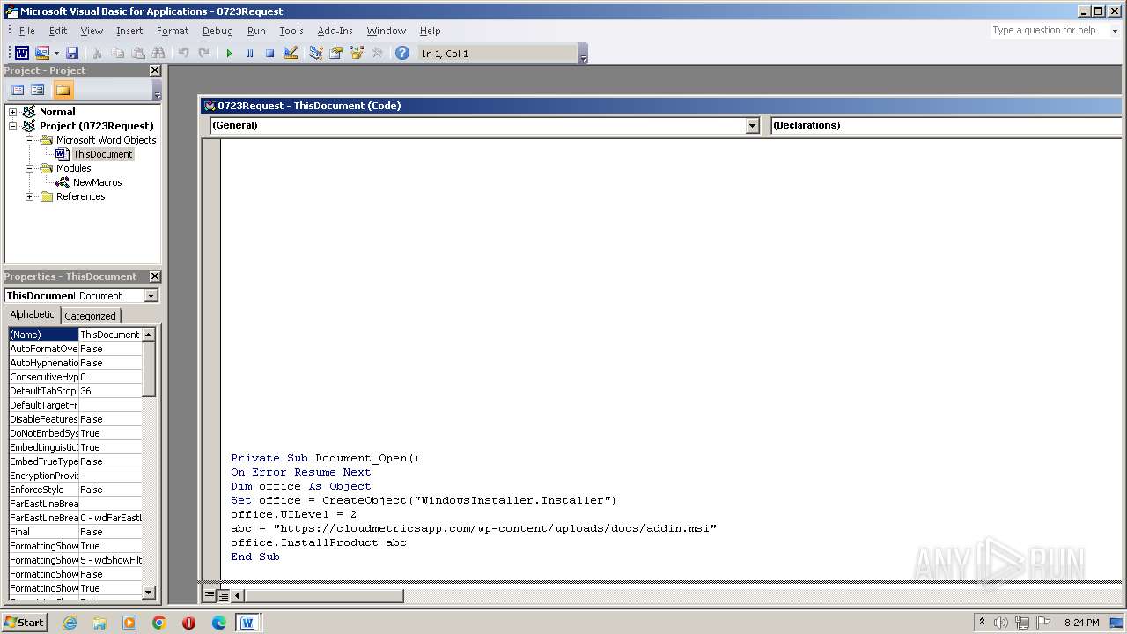Click Full Module View button
1127x634 pixels.
224,595
